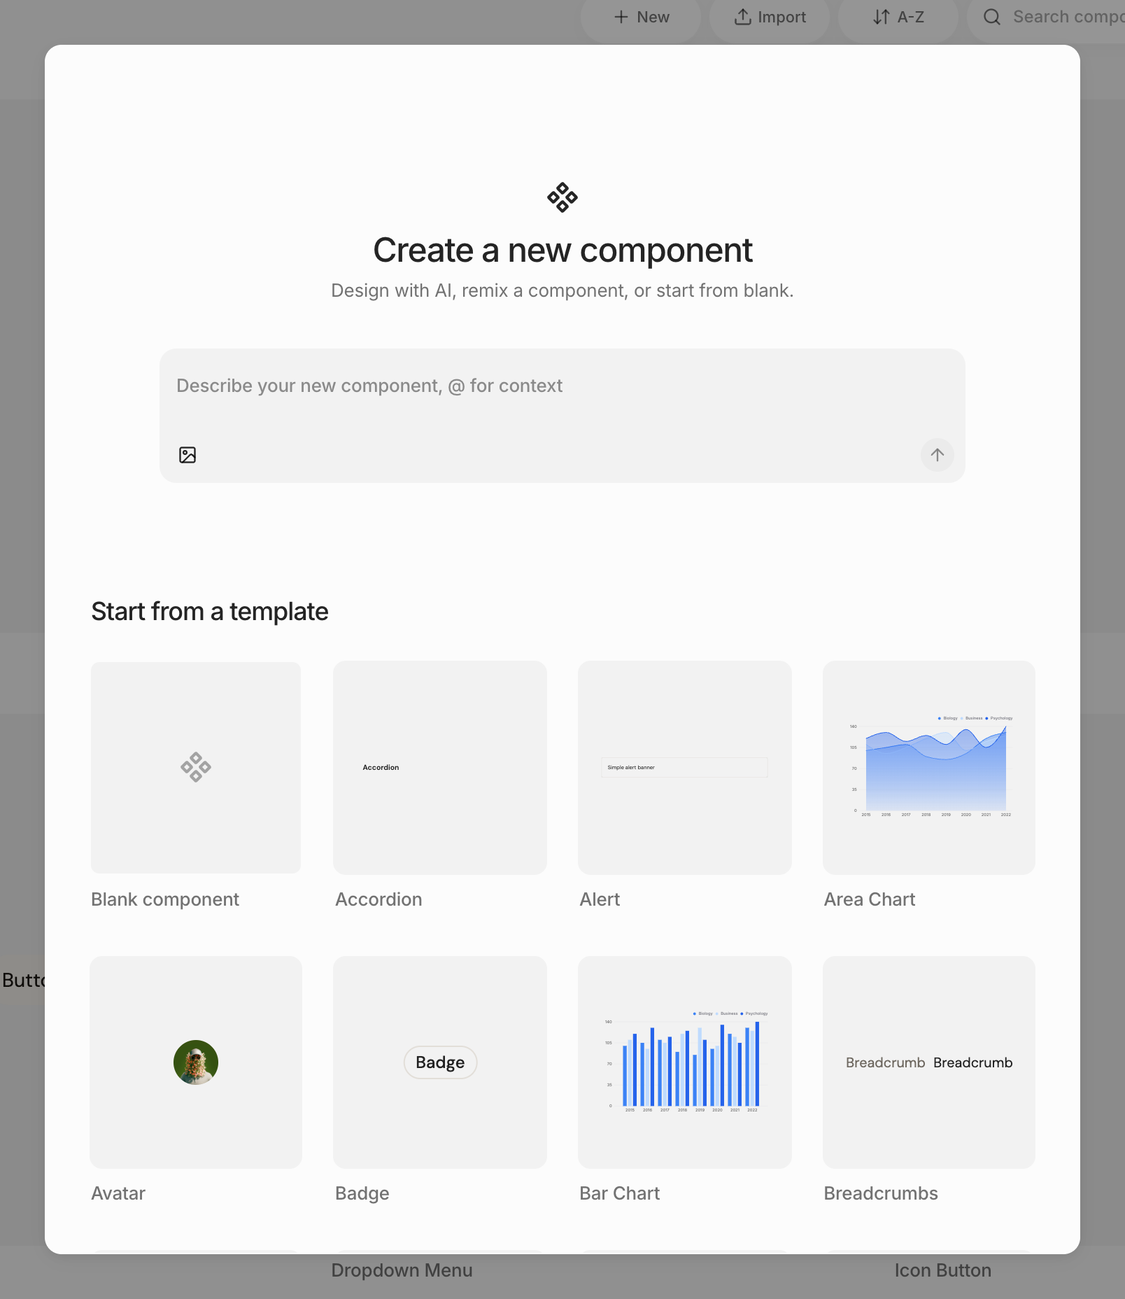Select the Avatar template thumbnail
Viewport: 1125px width, 1299px height.
[x=196, y=1062]
